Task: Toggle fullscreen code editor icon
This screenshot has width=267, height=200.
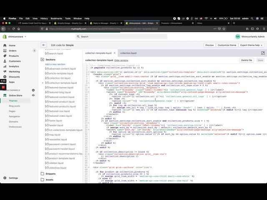Action: tap(262, 53)
